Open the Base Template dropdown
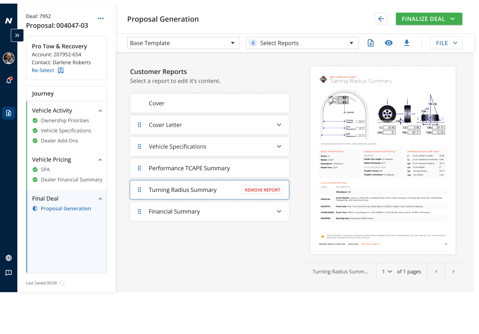This screenshot has height=334, width=479. pyautogui.click(x=184, y=43)
